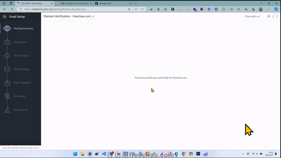Open the browser three-dot settings menu
The width and height of the screenshot is (281, 158).
268,9
